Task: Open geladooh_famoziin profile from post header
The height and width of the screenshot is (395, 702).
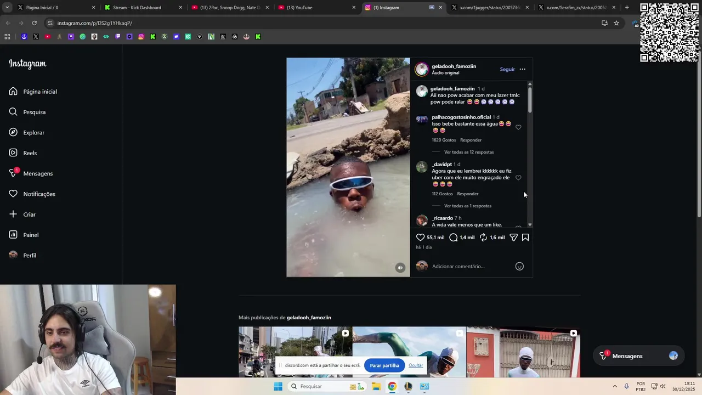Action: click(x=454, y=66)
